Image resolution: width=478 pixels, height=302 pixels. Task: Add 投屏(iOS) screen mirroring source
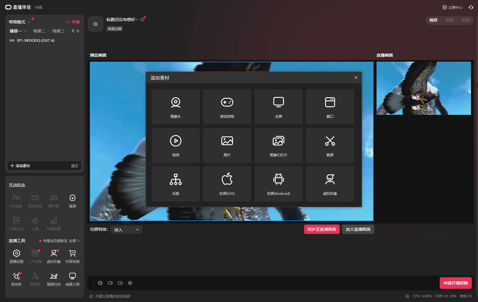point(227,184)
